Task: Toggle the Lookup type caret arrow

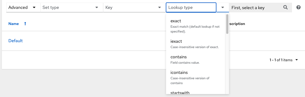Action: tap(223, 8)
